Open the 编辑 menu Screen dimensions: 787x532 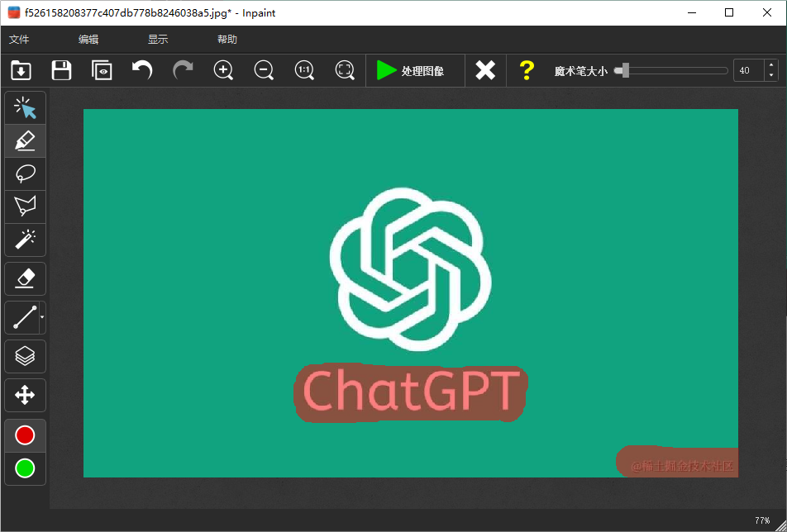click(88, 40)
